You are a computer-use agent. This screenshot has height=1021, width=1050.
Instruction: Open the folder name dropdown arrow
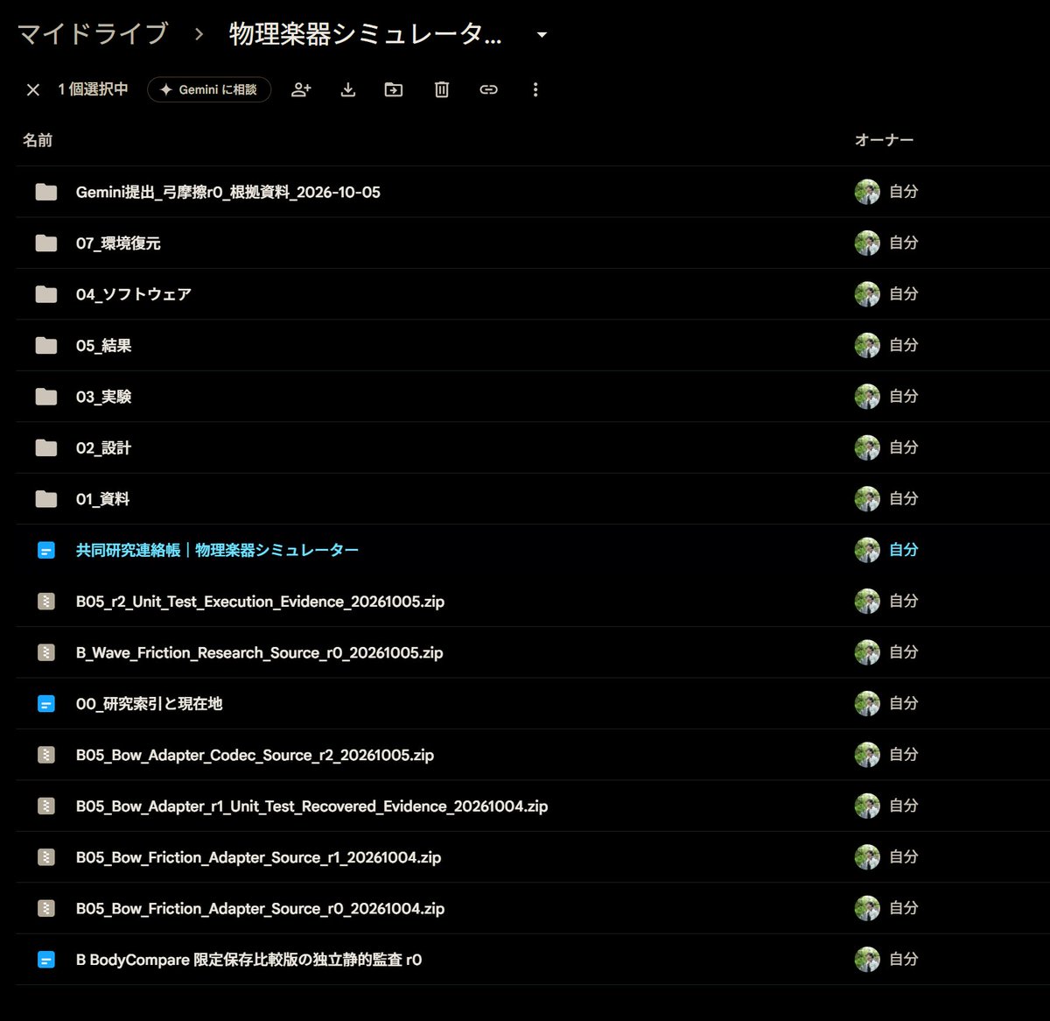(x=542, y=35)
